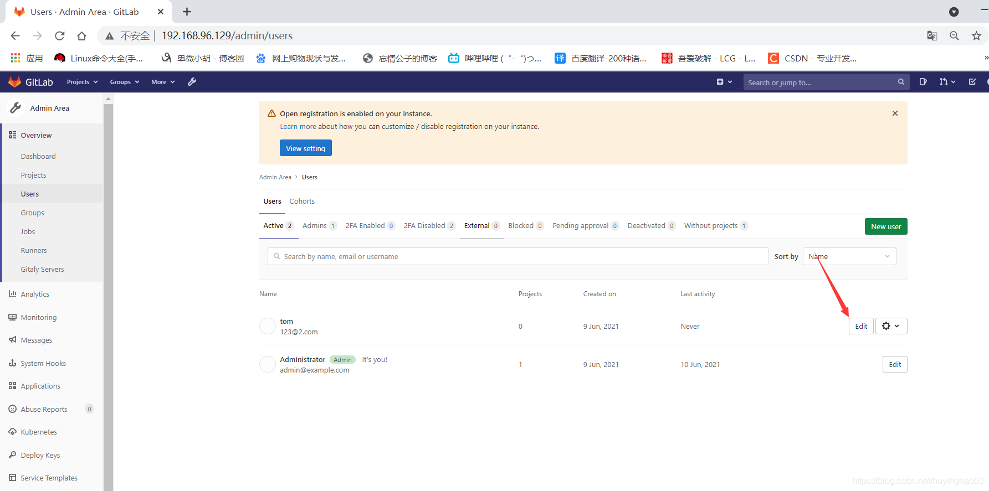Filter by 2FA Disabled users
989x491 pixels.
coord(429,226)
